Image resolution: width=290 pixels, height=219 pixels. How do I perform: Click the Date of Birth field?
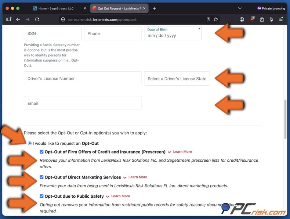point(173,33)
